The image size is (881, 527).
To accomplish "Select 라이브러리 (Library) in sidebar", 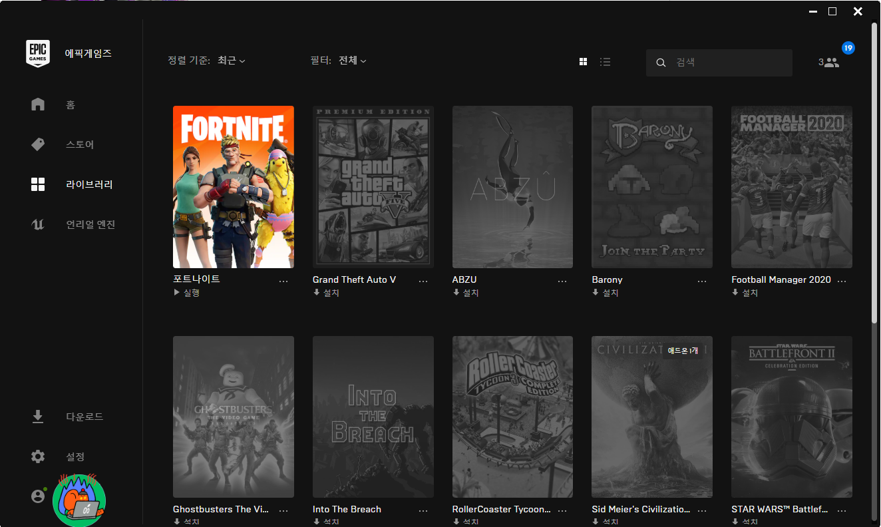I will click(x=89, y=184).
